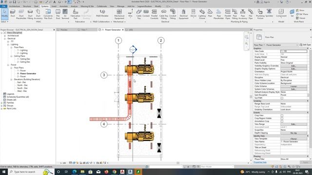Save the project from quick access toolbar
This screenshot has height=175, width=312.
click(x=14, y=2)
